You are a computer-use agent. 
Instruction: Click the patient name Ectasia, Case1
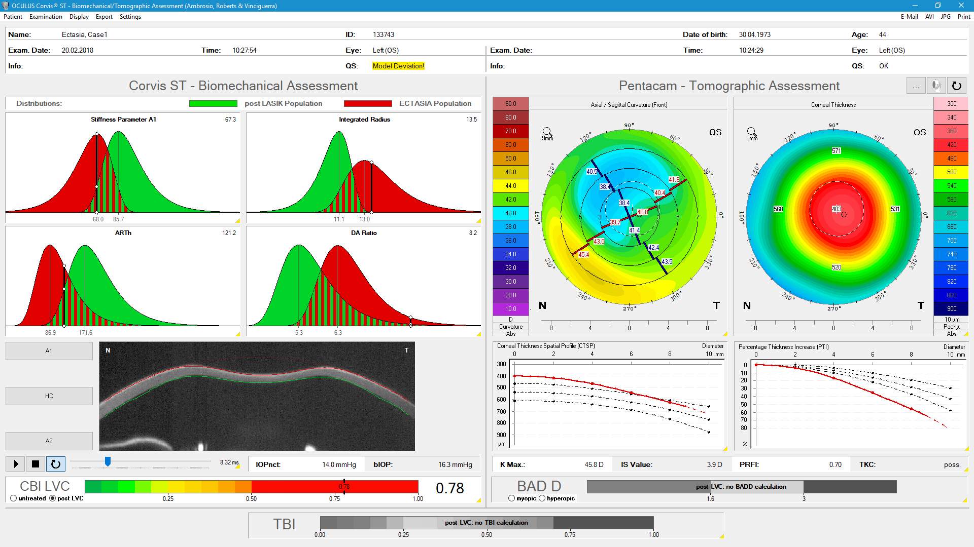coord(84,34)
